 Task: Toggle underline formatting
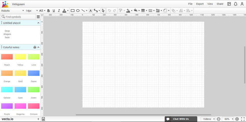tap(54, 11)
